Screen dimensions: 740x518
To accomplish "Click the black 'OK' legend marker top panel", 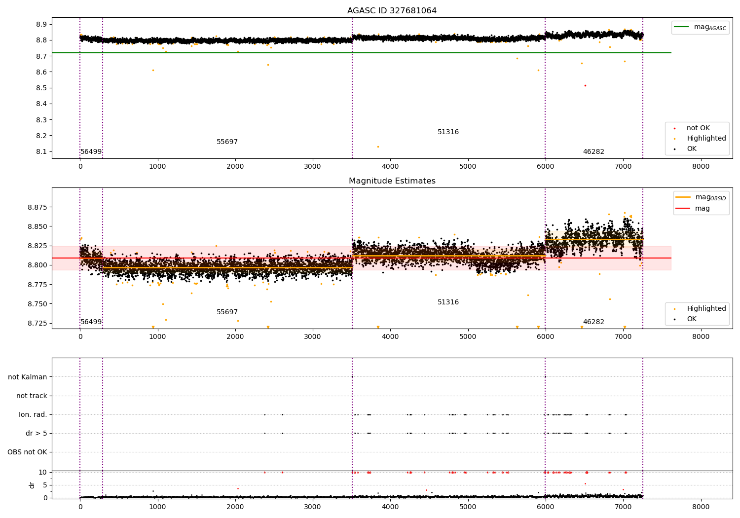I will [674, 149].
